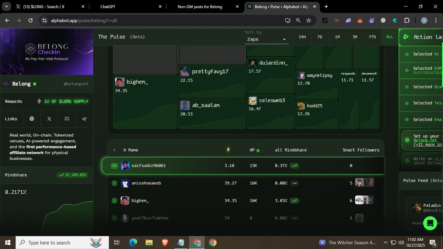Click the all Mindshare column header
This screenshot has height=249, width=443.
[291, 150]
